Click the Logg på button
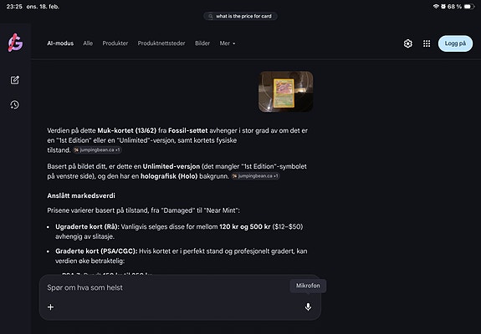This screenshot has height=334, width=481. click(x=455, y=43)
